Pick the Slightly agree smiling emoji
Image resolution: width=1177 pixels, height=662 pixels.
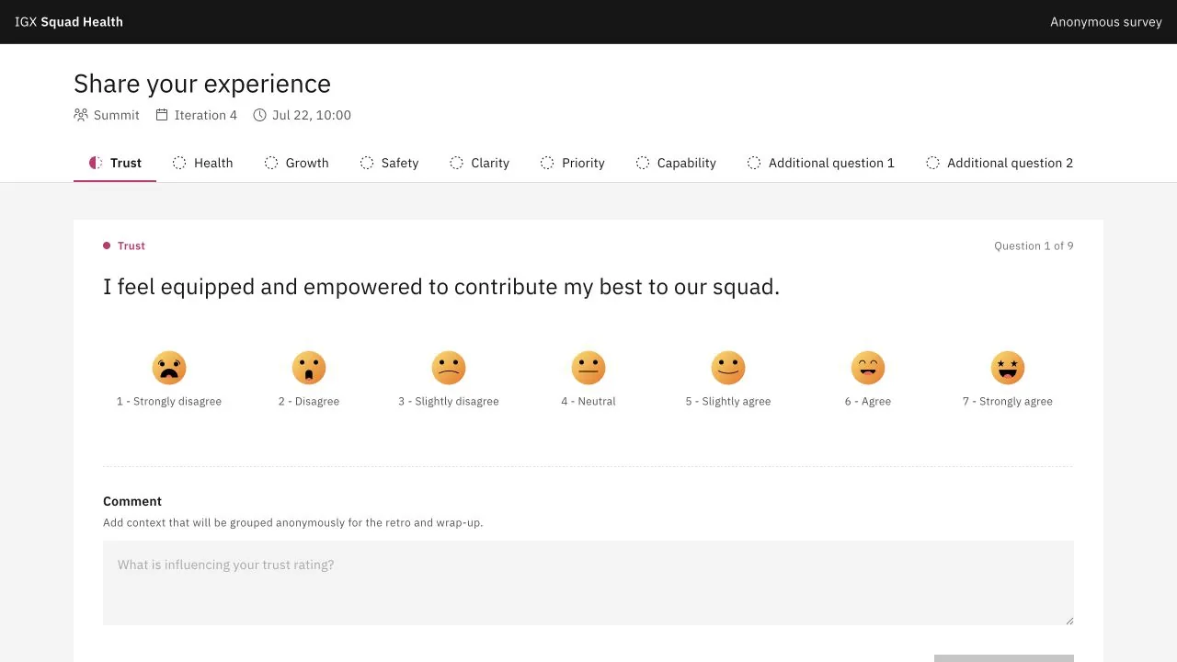728,368
